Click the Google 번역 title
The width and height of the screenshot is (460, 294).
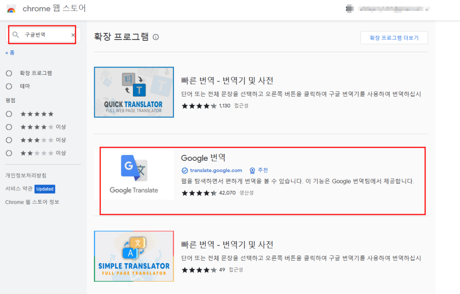coord(203,157)
